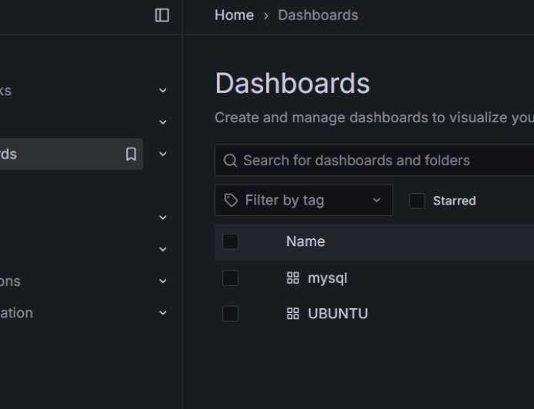Expand the Dashboards sidebar section chevron
The width and height of the screenshot is (534, 409).
(x=163, y=154)
